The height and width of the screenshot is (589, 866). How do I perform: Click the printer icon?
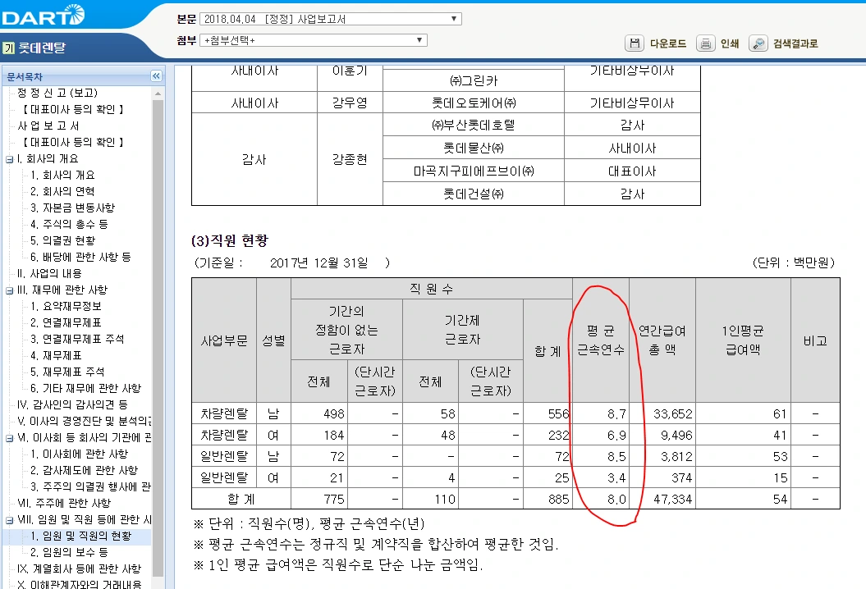pos(705,43)
